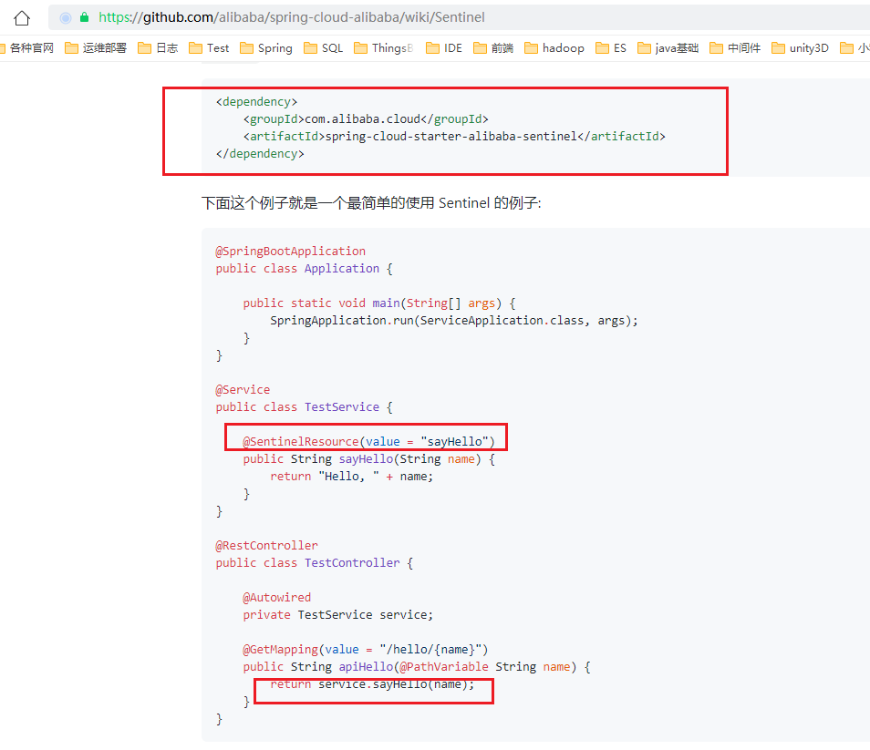This screenshot has height=750, width=870.
Task: Open the ES bookmarks folder
Action: click(x=610, y=47)
